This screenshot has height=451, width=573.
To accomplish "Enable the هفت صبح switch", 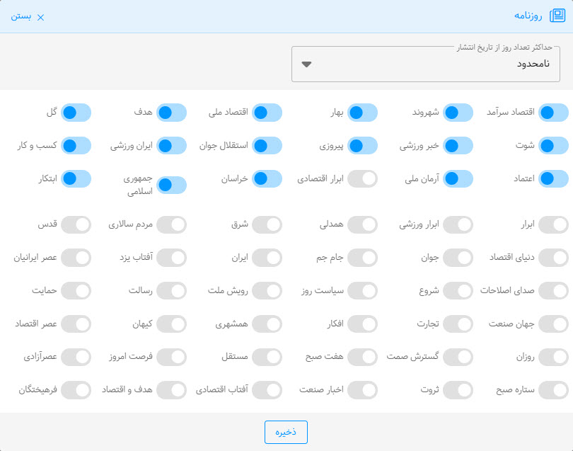I will pos(363,357).
